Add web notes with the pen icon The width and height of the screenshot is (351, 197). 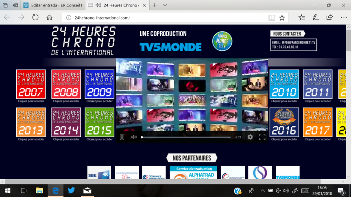[316, 17]
